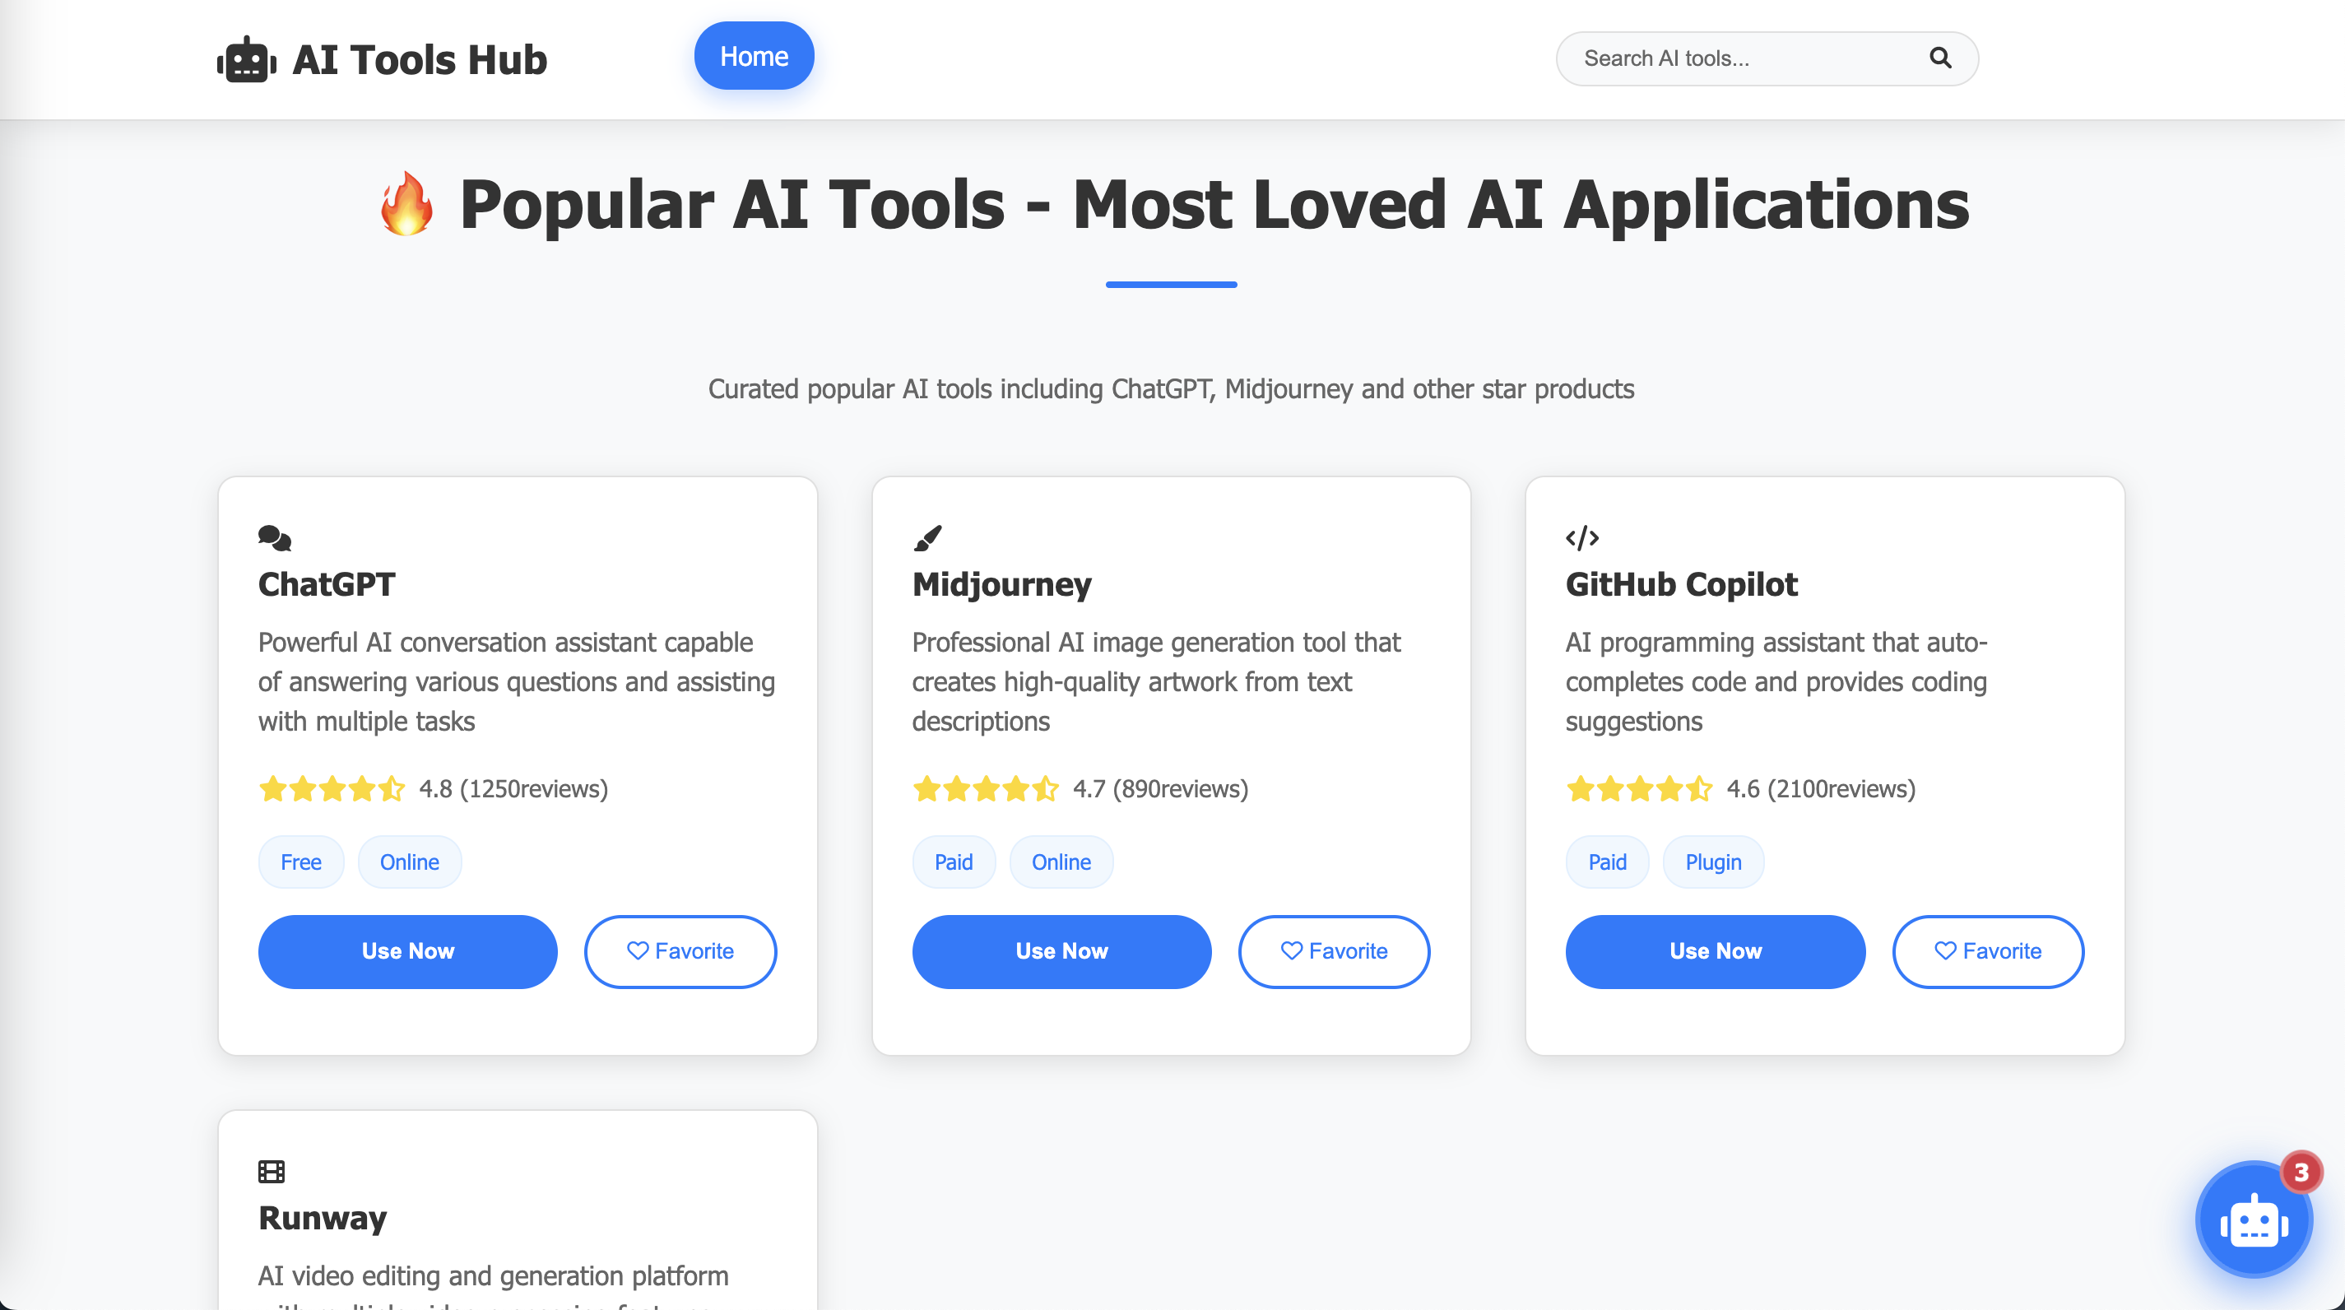Launch Midjourney with Use Now
The width and height of the screenshot is (2345, 1310).
[1061, 951]
